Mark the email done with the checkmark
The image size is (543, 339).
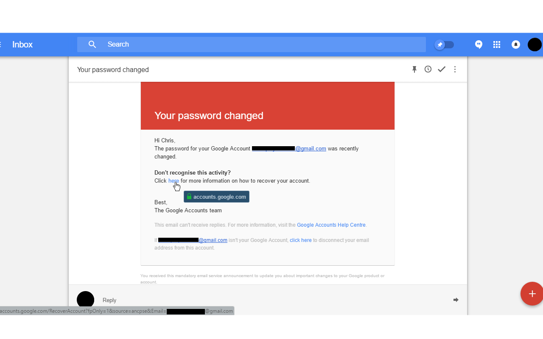coord(442,69)
